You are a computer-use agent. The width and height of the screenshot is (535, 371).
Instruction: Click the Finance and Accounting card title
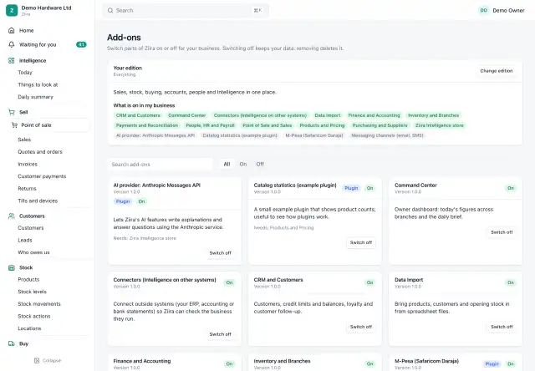pyautogui.click(x=142, y=361)
